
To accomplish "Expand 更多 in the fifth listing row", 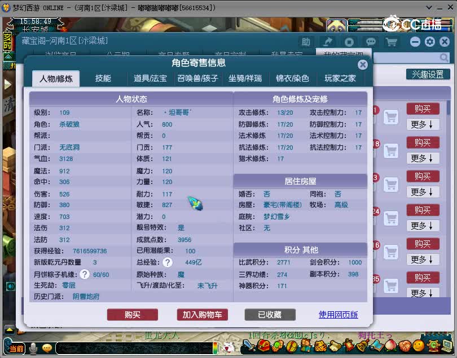I will pyautogui.click(x=423, y=259).
